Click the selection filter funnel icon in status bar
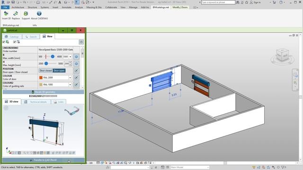Viewport: 303px width, 170px height. [x=283, y=167]
